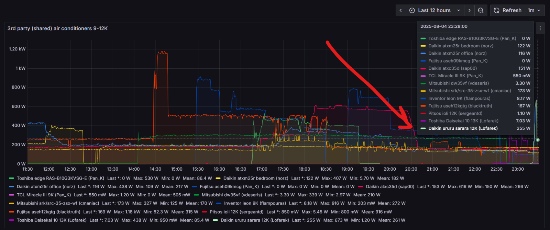Click the 0 W y-axis label

pyautogui.click(x=21, y=164)
